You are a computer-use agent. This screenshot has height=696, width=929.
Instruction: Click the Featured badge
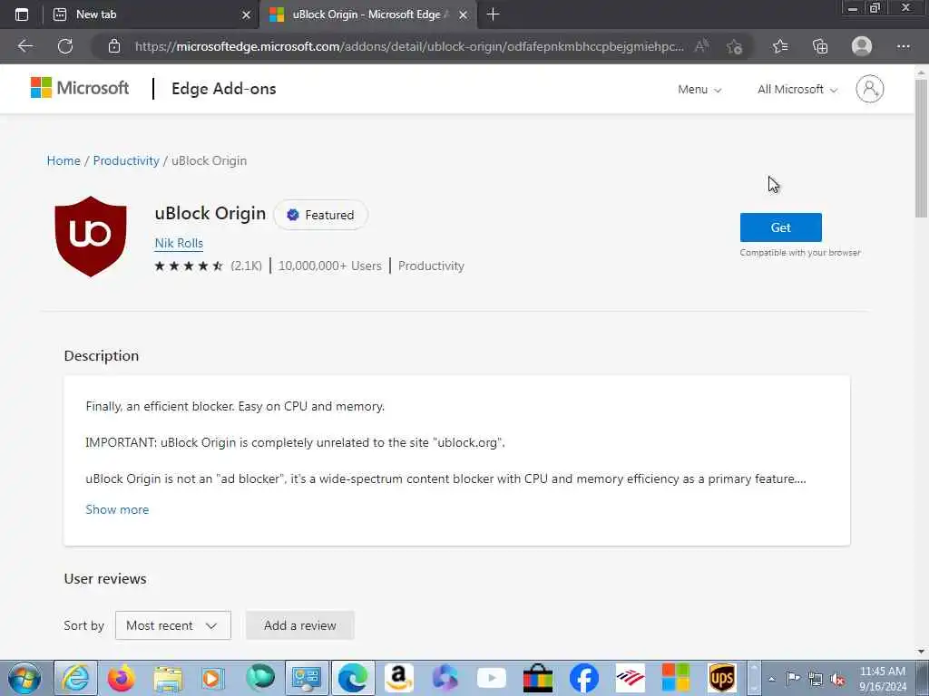pyautogui.click(x=320, y=215)
